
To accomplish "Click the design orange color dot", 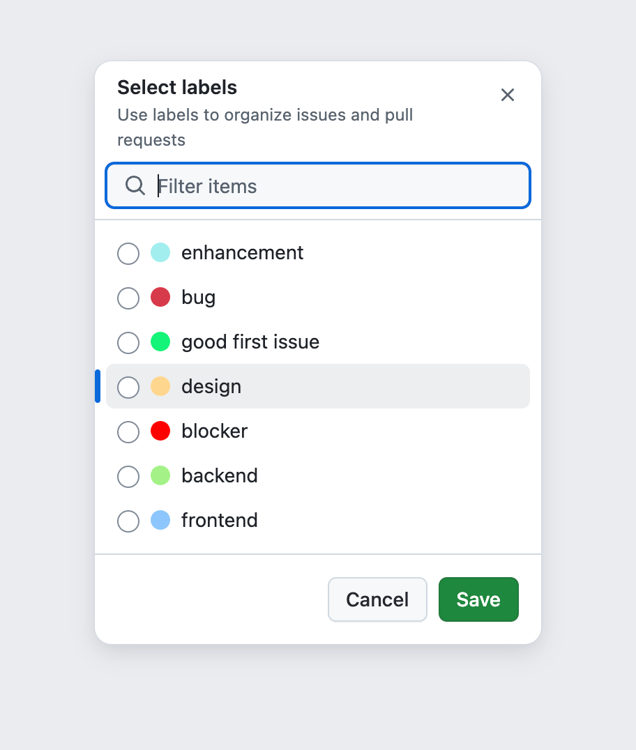I will click(160, 386).
